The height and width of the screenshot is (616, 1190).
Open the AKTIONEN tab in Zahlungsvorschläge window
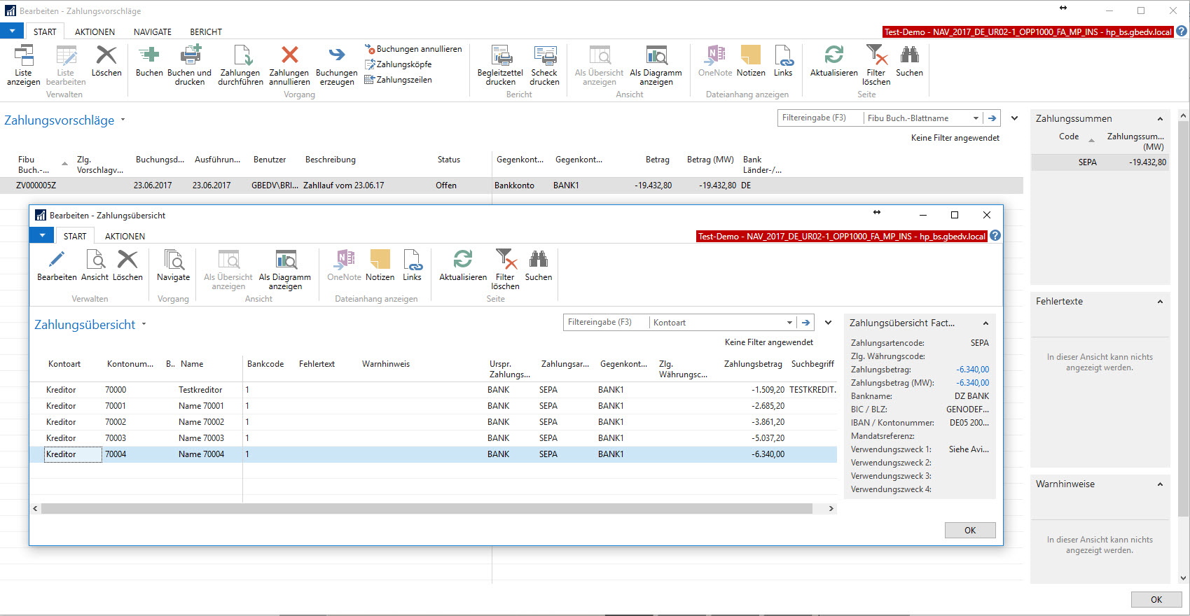coord(95,32)
